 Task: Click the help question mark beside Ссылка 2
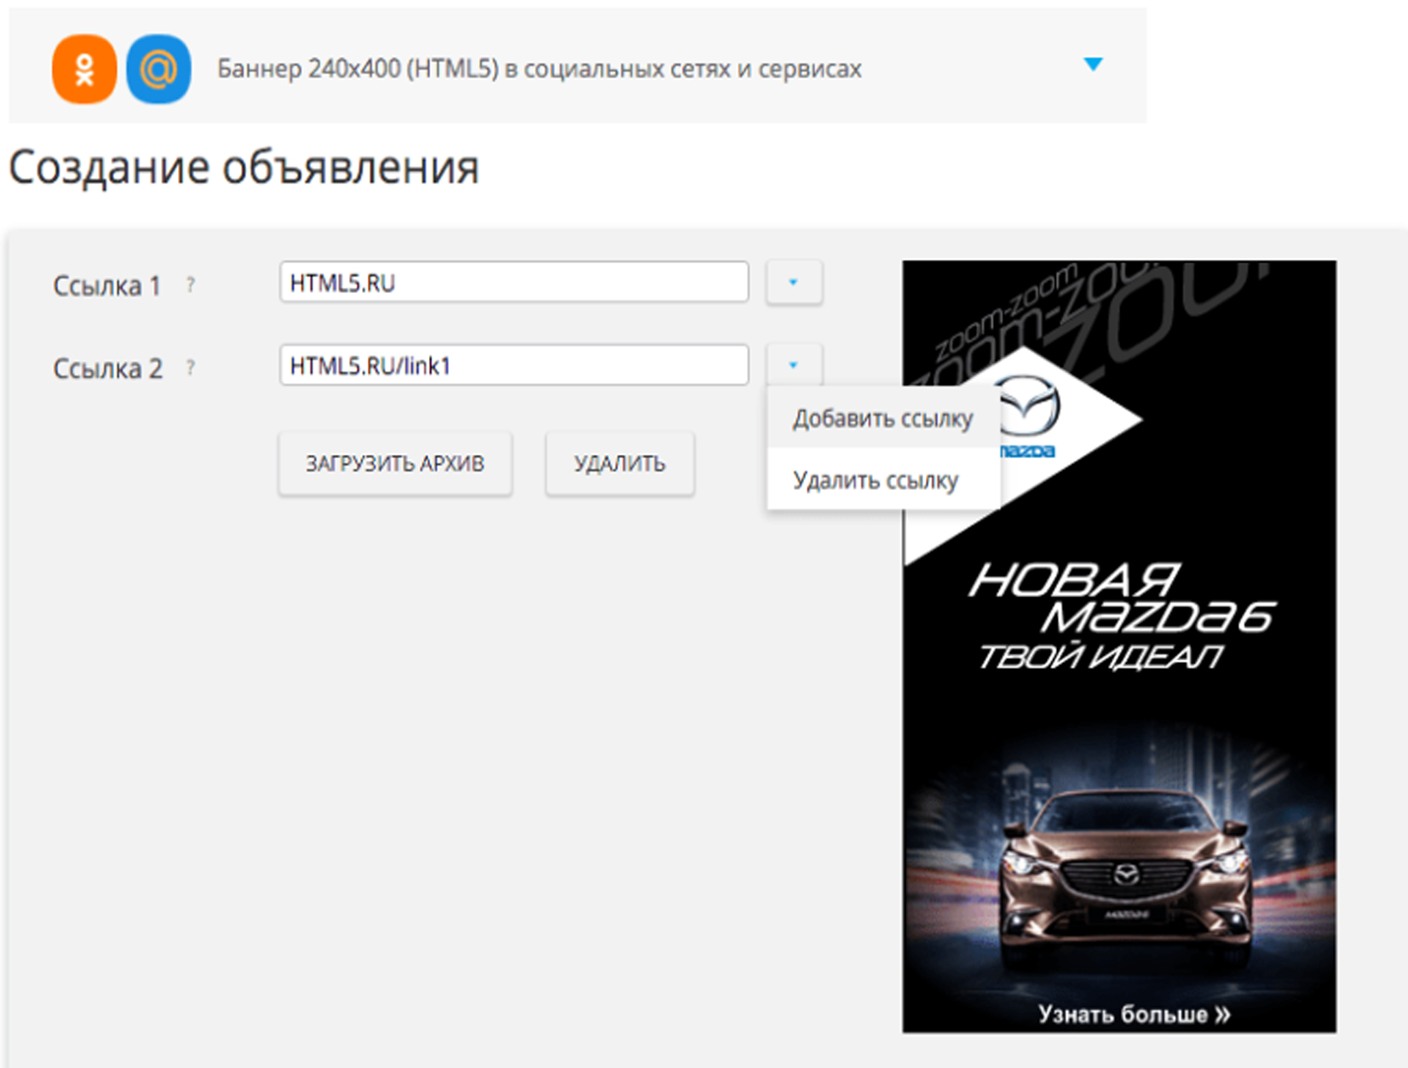point(191,368)
